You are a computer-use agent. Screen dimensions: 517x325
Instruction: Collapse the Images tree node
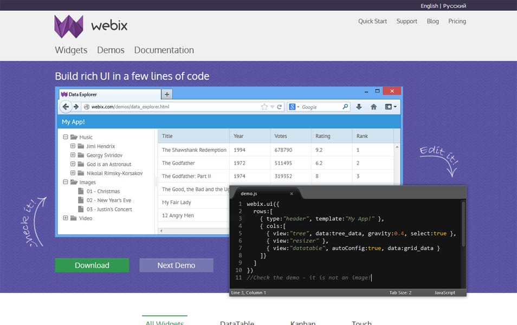(x=65, y=182)
